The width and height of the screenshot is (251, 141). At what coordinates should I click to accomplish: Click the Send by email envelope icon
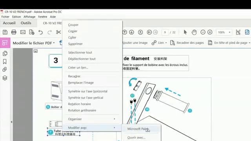pos(23,32)
